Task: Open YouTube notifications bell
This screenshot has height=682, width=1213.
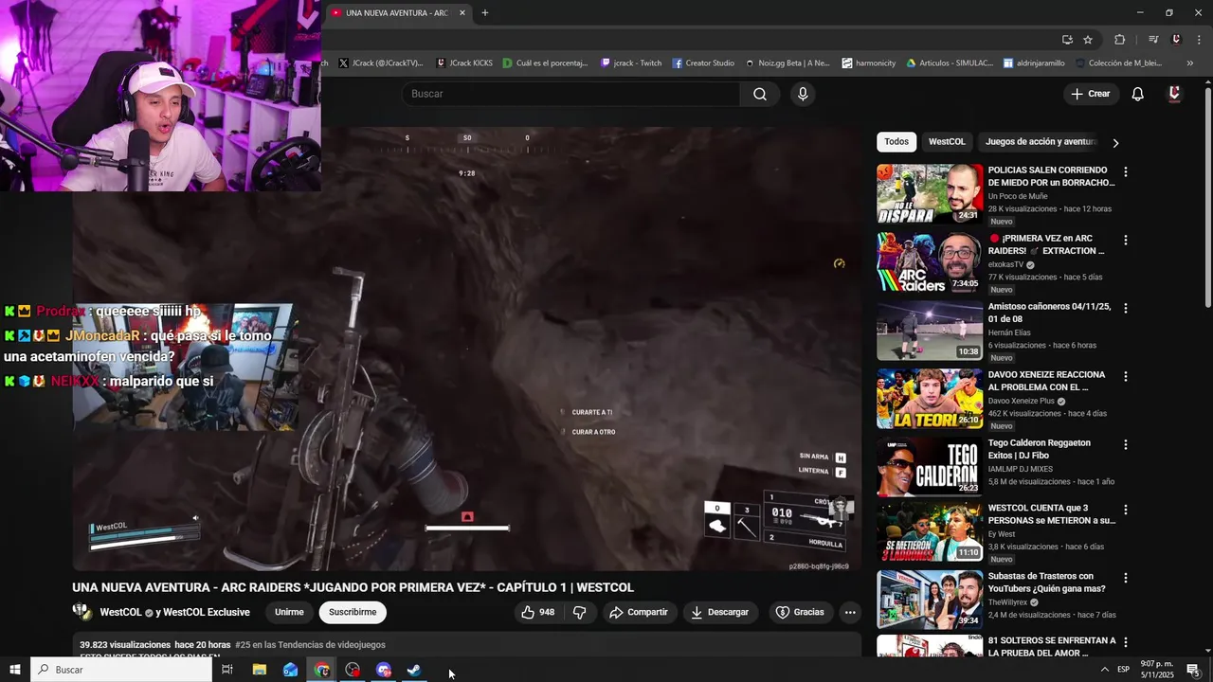Action: tap(1138, 94)
